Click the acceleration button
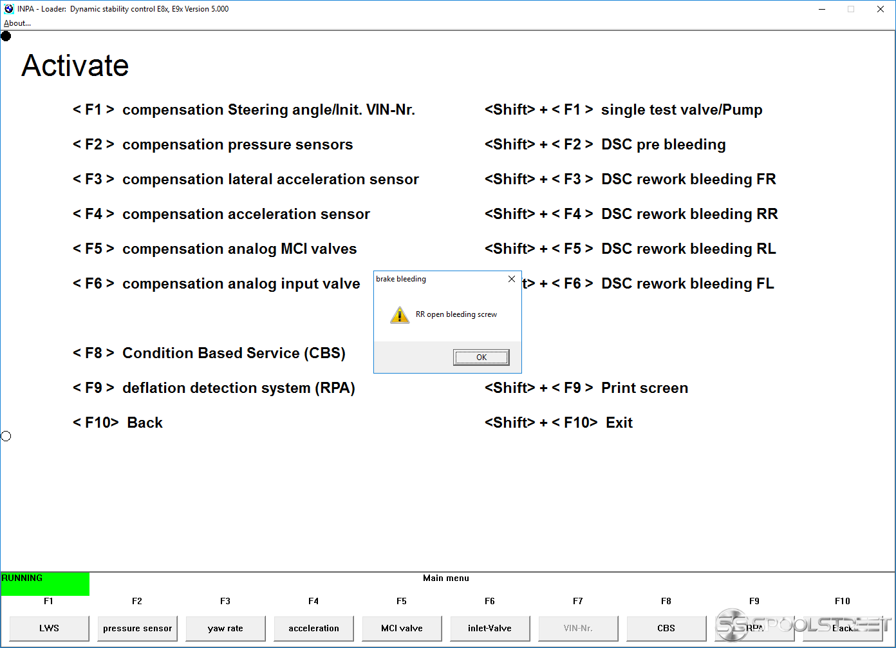896x648 pixels. 313,628
